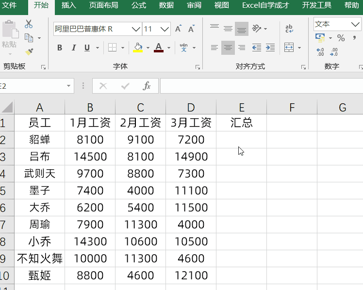Open font size dropdown
This screenshot has height=290, width=363.
165,29
